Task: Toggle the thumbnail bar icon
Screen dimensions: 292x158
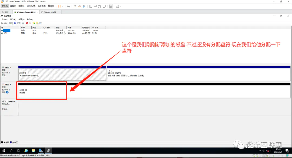Action: coord(95,6)
